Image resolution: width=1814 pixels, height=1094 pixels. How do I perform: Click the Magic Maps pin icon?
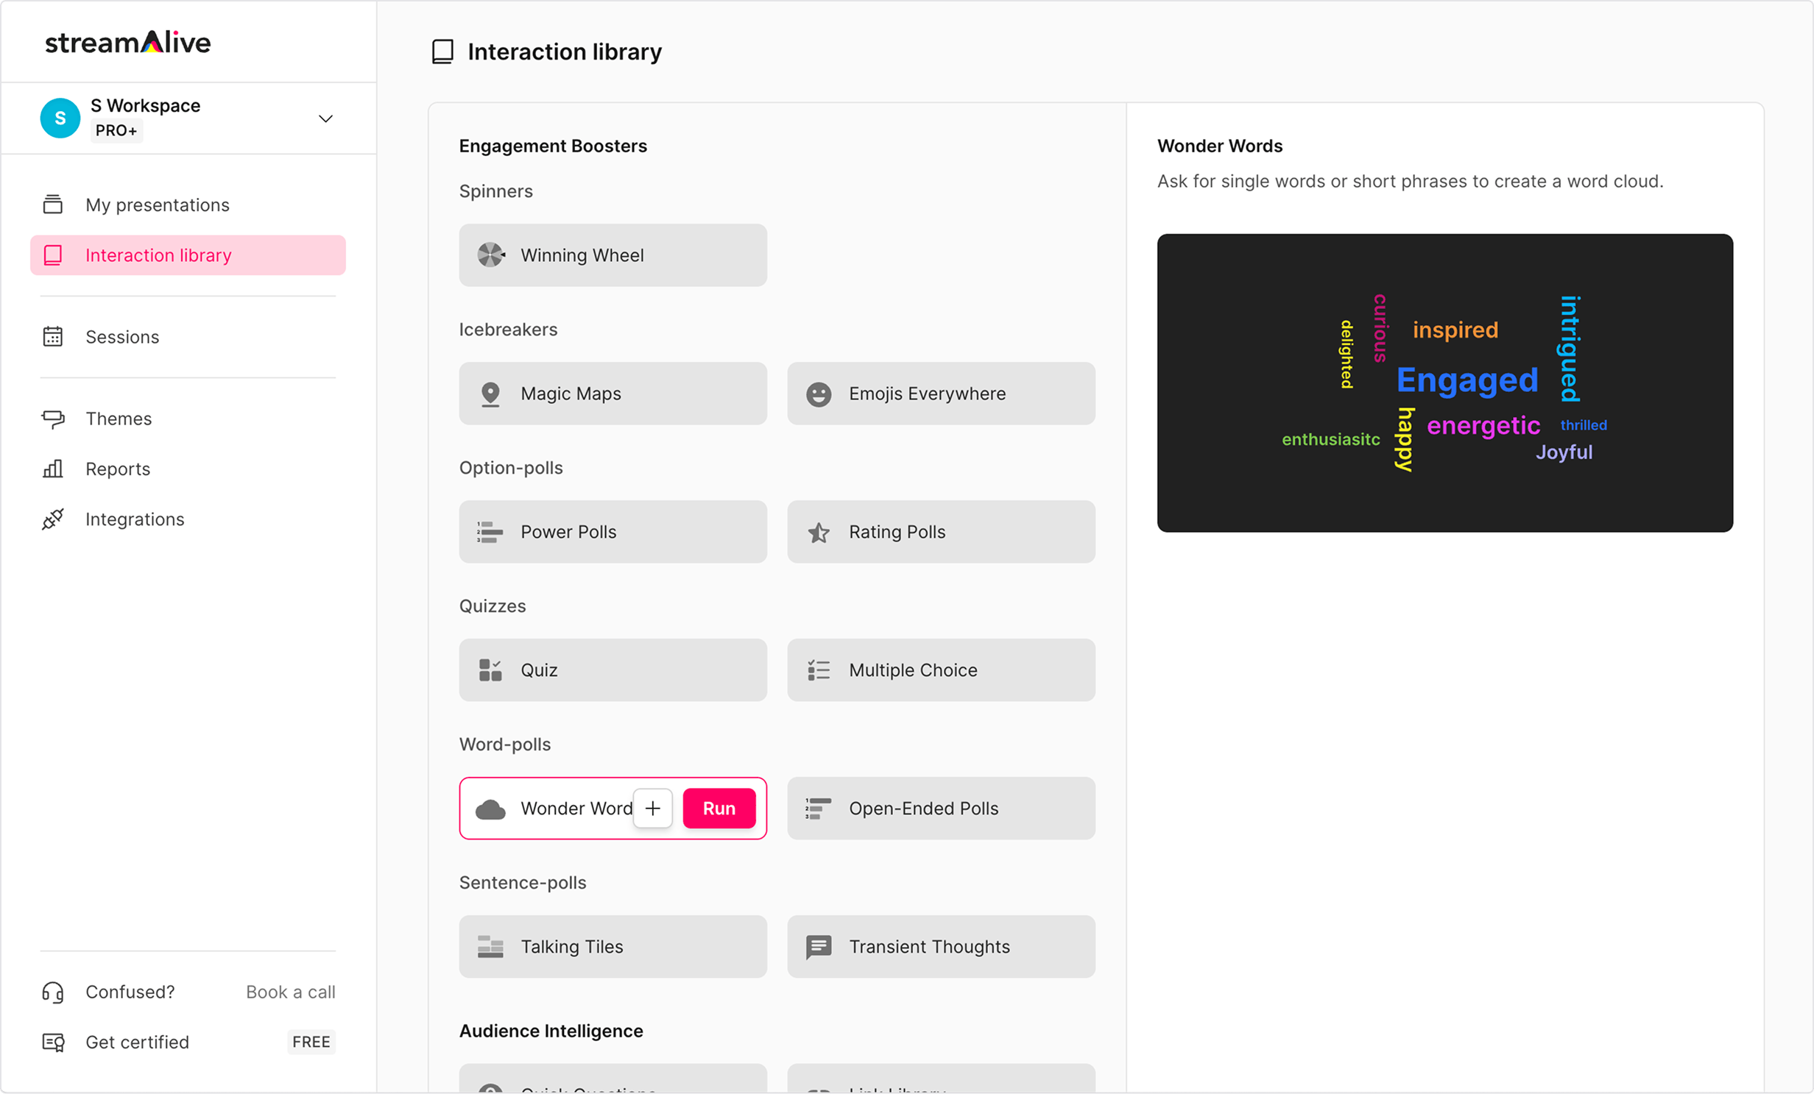coord(490,394)
